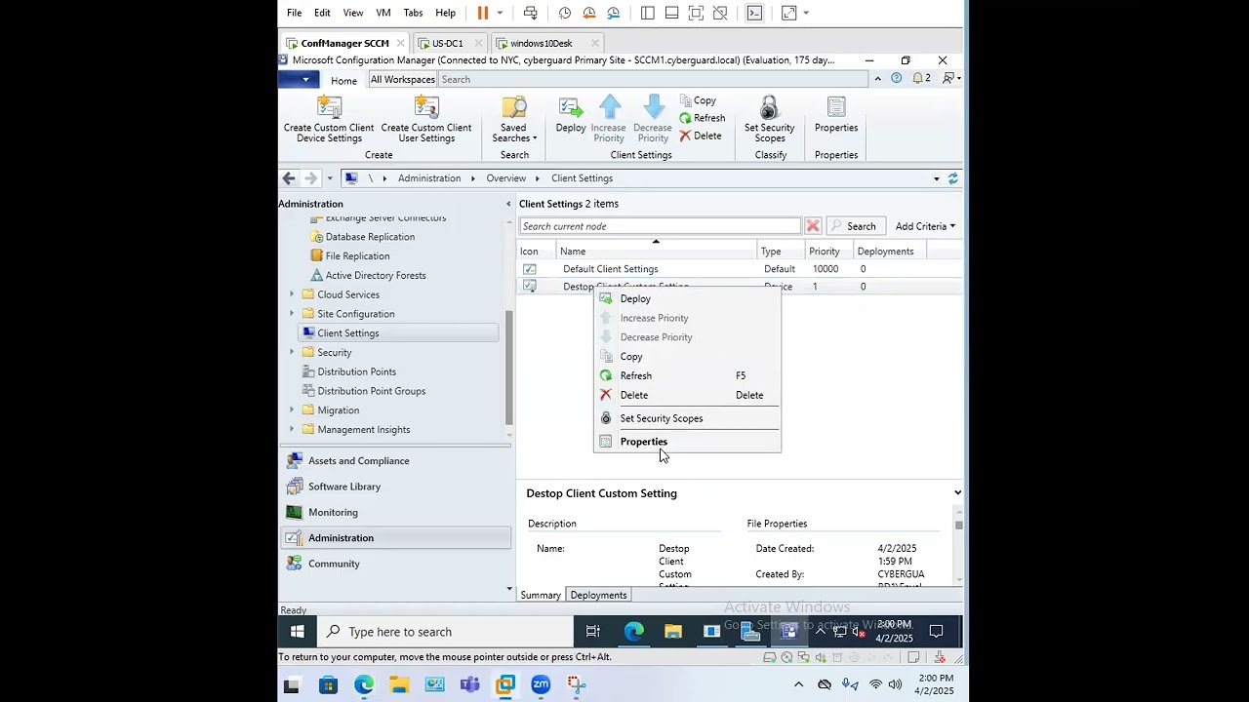Switch to the US-DC1 VM tab
Screen dimensions: 1249x702
(x=448, y=43)
